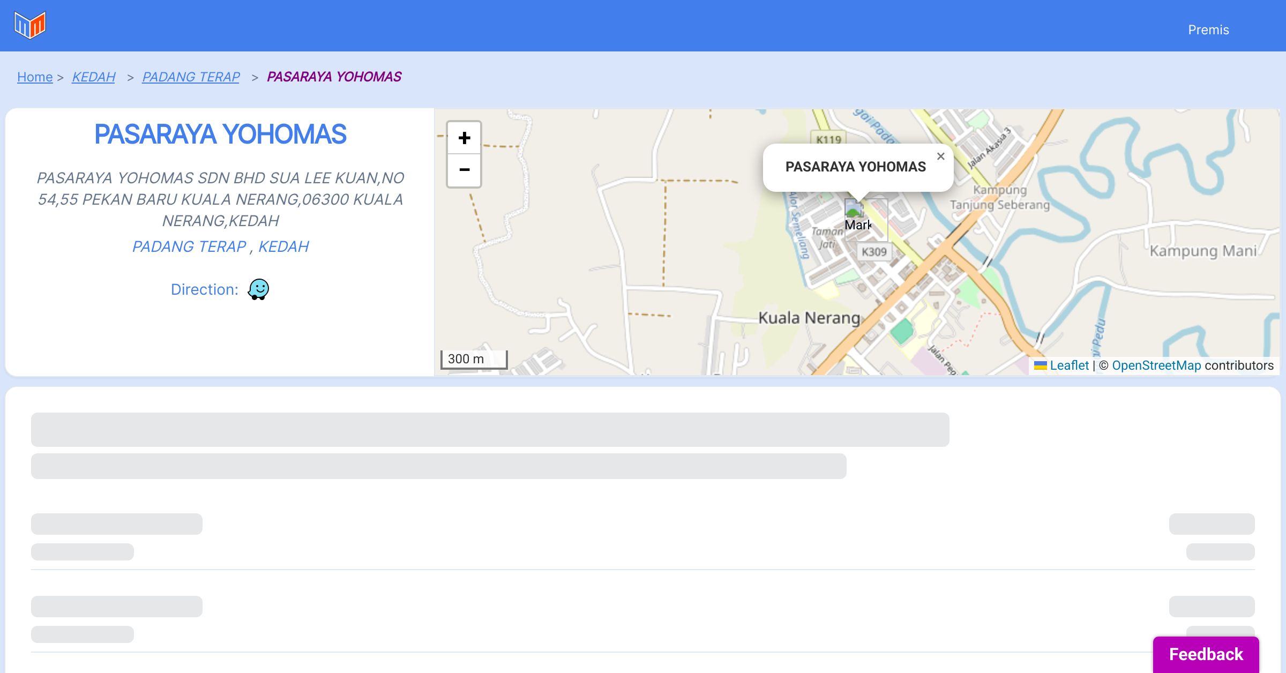This screenshot has width=1286, height=673.
Task: Click PASARAYA YOHOMAS breadcrumb item
Action: coord(334,77)
